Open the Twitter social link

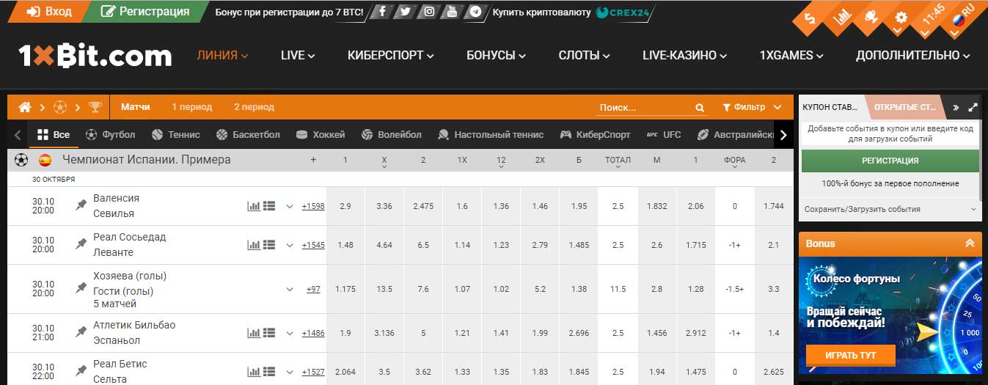point(406,12)
